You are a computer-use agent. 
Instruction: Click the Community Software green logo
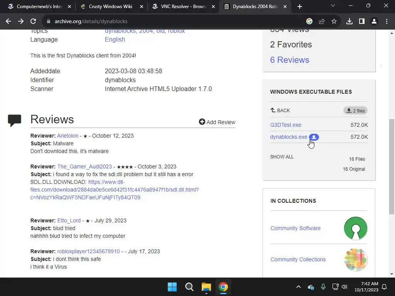pos(355,228)
